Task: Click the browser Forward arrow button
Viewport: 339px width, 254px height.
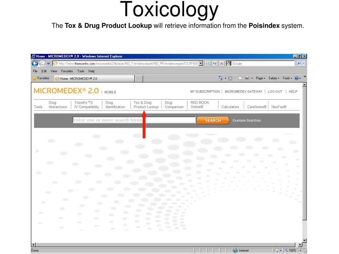Action: pos(42,63)
